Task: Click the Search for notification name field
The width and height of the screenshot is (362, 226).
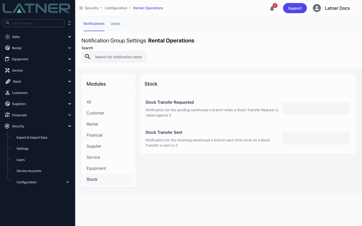Action: coord(114,57)
